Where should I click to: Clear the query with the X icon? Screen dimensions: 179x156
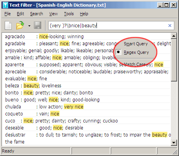point(170,26)
